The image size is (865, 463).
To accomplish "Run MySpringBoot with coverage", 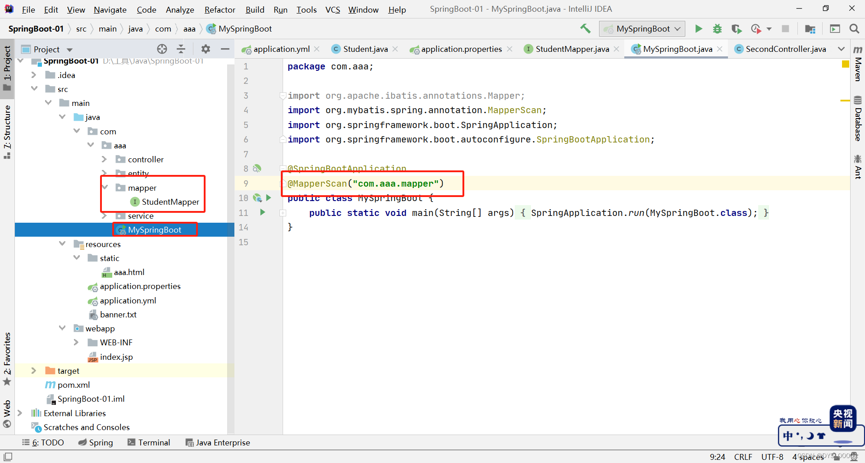I will point(736,28).
